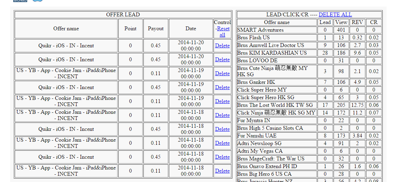Click REV value 1.6 for Onavo Extend
The height and width of the screenshot is (182, 419).
(357, 166)
